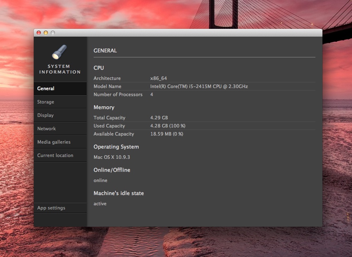The width and height of the screenshot is (352, 257).
Task: Click the disabled gray zoom button
Action: pyautogui.click(x=53, y=33)
